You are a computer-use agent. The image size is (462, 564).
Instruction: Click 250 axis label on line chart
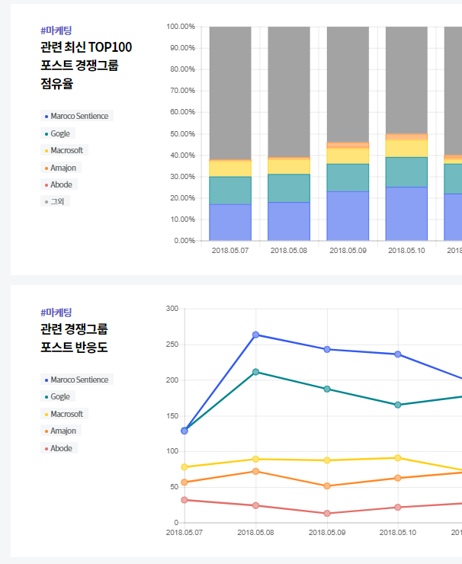(172, 344)
